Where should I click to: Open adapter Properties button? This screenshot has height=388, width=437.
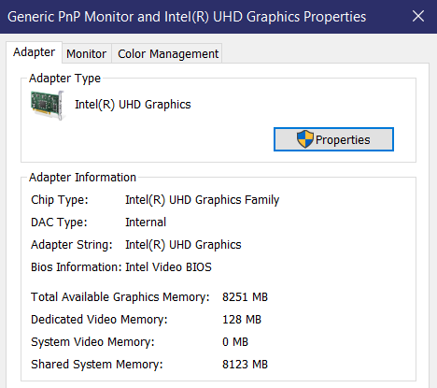point(333,139)
